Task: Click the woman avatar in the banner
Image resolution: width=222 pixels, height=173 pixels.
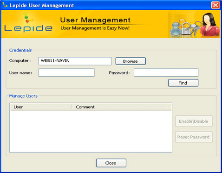Action: (210, 25)
